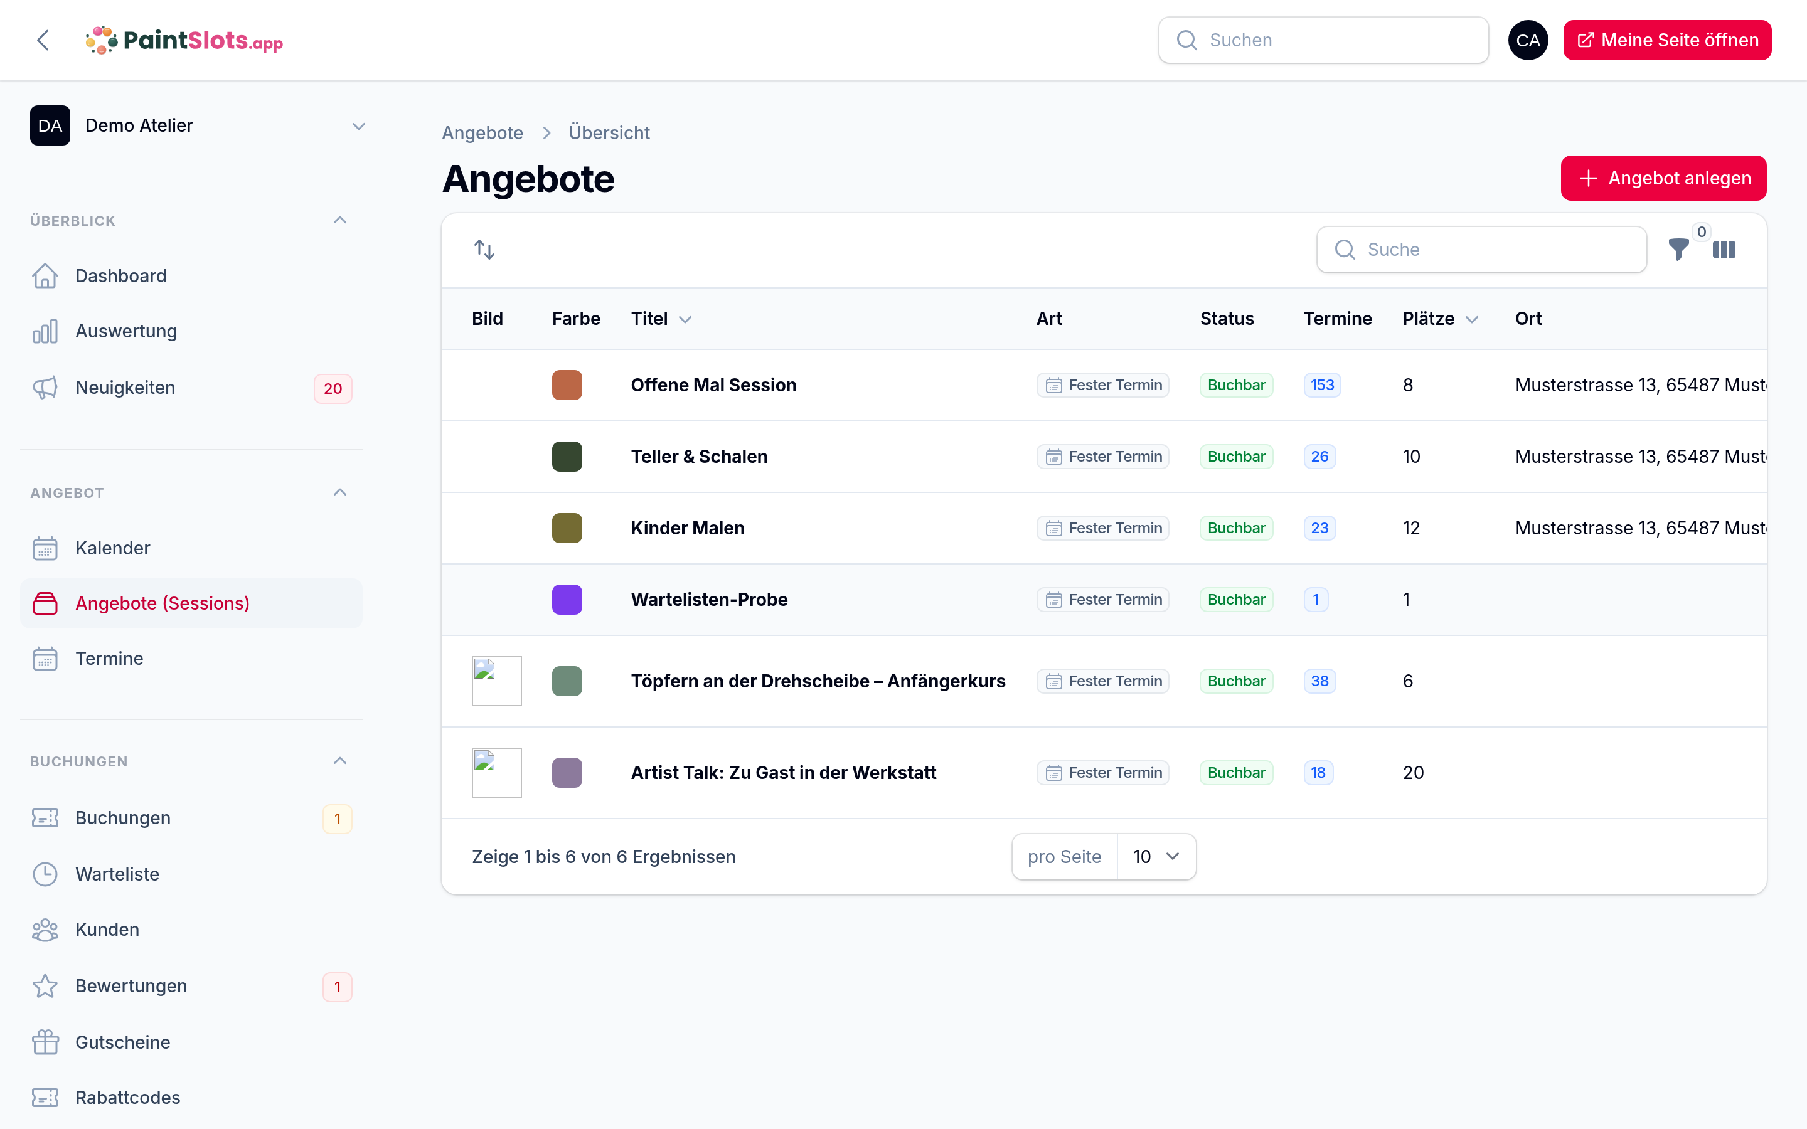Toggle table columns icon

[x=1724, y=250]
